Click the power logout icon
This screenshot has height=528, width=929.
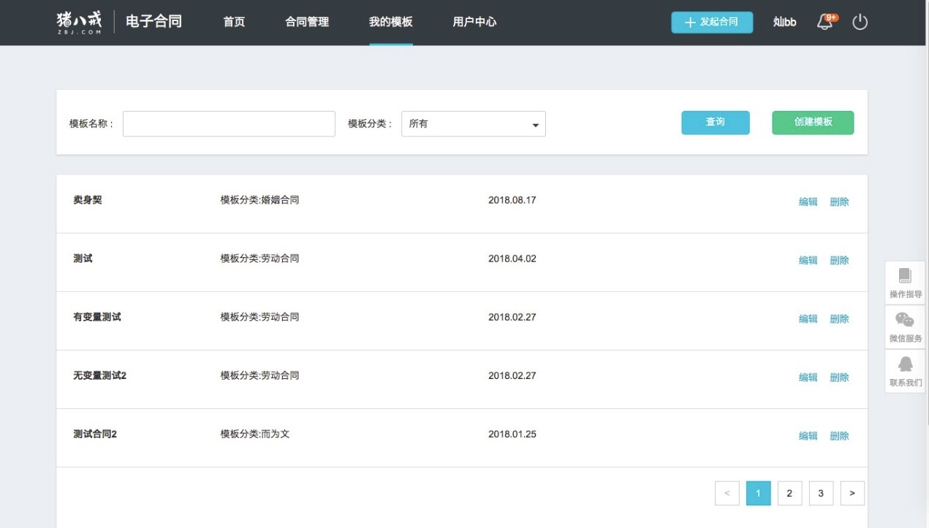tap(860, 22)
